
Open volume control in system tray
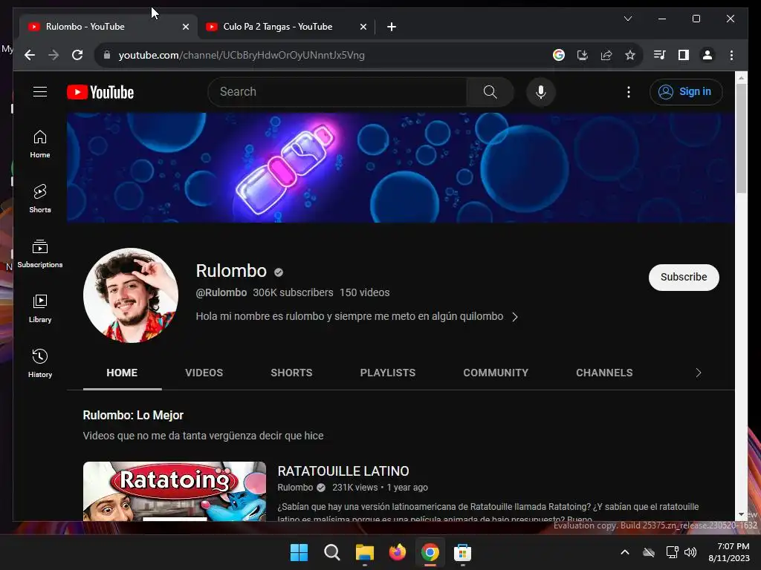(x=690, y=552)
